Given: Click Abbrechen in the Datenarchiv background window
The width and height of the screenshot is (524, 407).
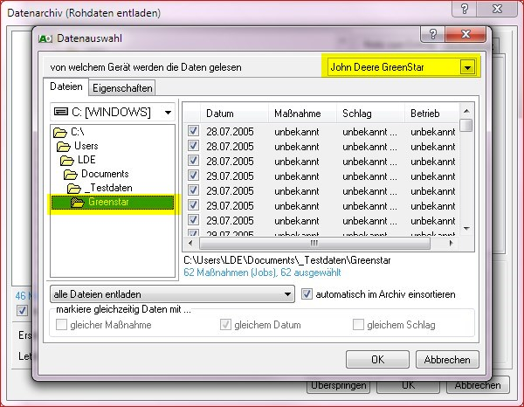Looking at the screenshot, I should coord(478,386).
